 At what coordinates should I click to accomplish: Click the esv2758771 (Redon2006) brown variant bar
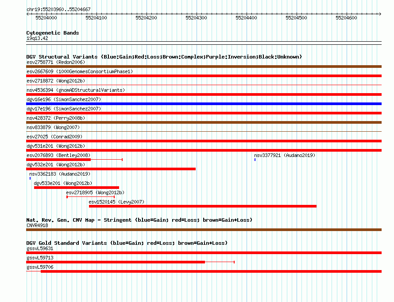tap(204, 67)
